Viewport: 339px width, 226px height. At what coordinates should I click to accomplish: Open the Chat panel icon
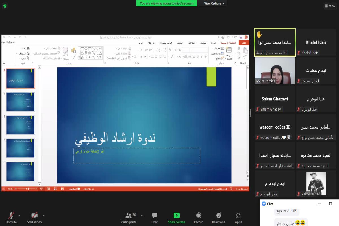tap(155, 216)
